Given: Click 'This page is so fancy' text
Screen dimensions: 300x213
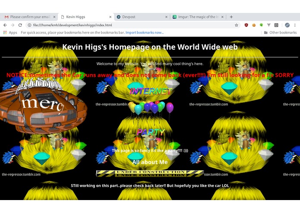Looking at the screenshot, I should coord(150,150).
